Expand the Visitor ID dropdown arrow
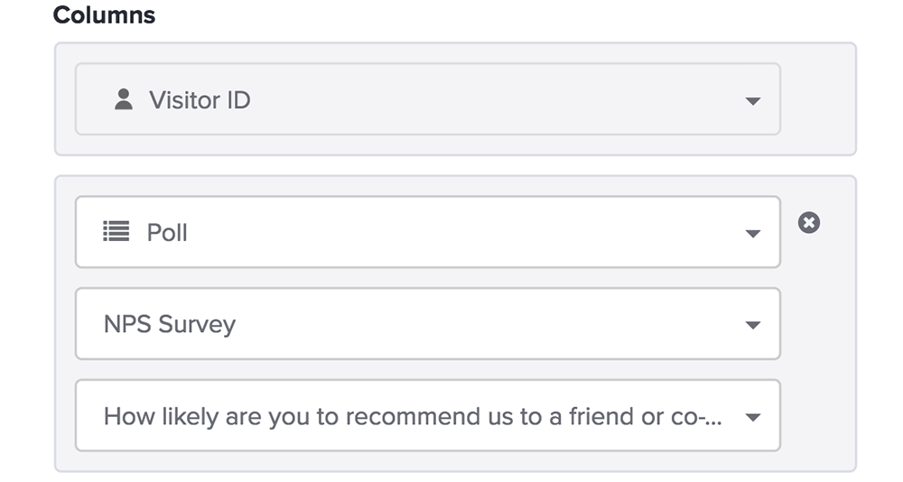This screenshot has width=903, height=482. (x=753, y=101)
